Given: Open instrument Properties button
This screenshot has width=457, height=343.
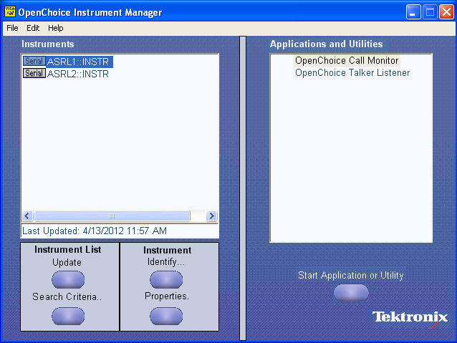Looking at the screenshot, I should tap(165, 315).
